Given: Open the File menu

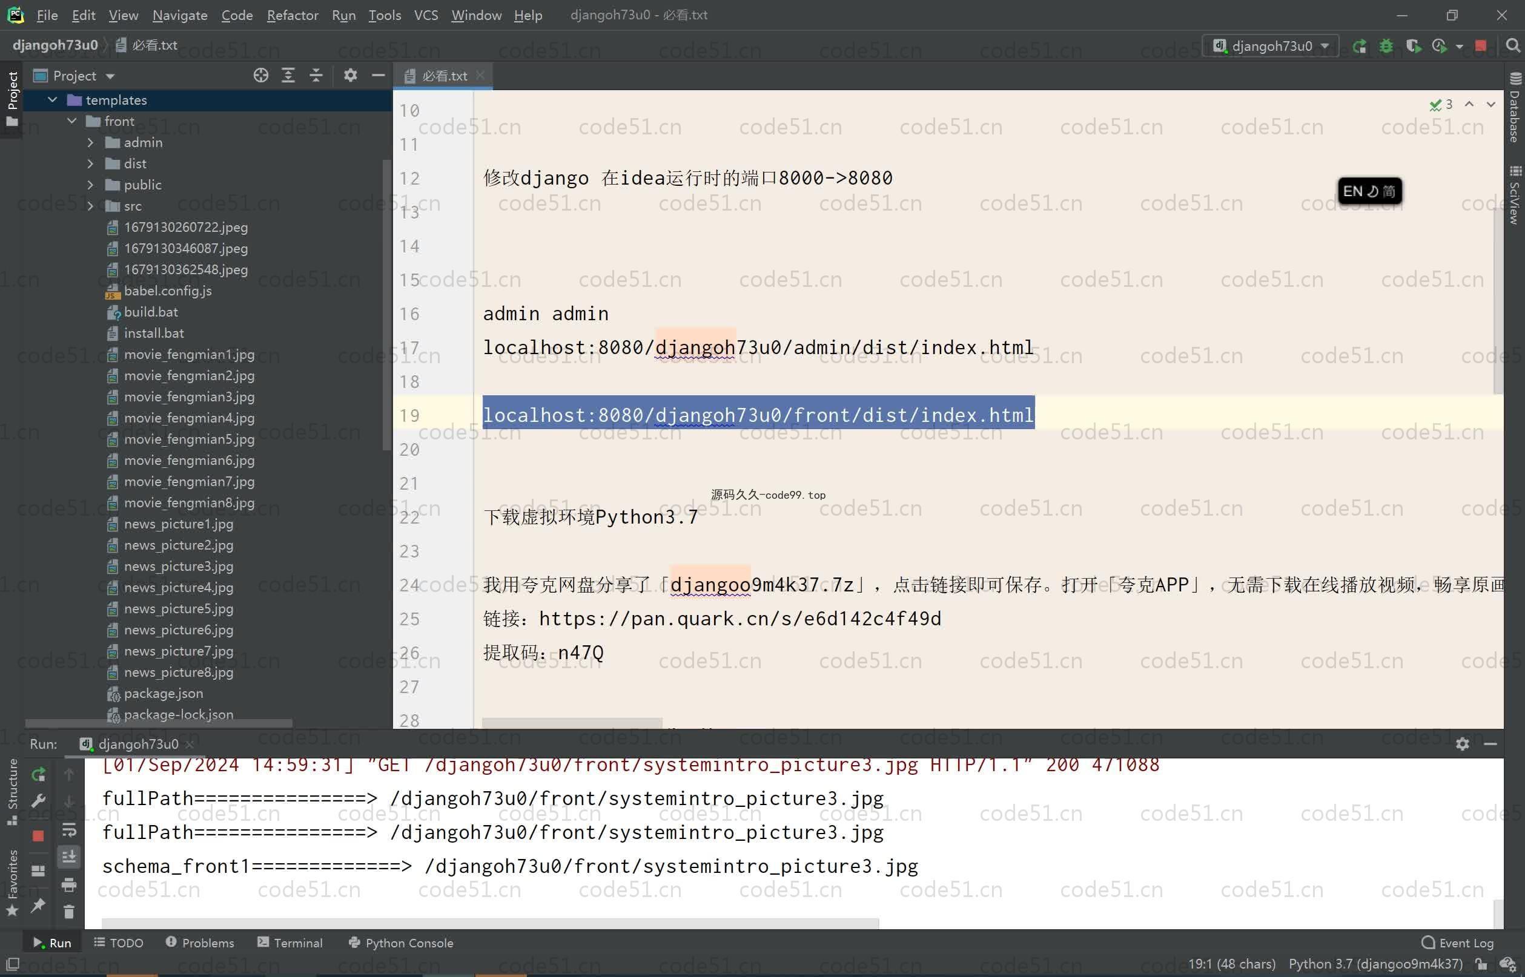Looking at the screenshot, I should pos(47,15).
